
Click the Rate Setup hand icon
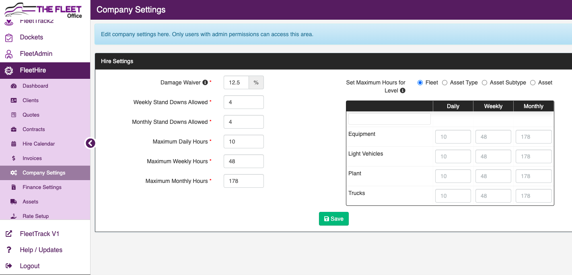[14, 216]
